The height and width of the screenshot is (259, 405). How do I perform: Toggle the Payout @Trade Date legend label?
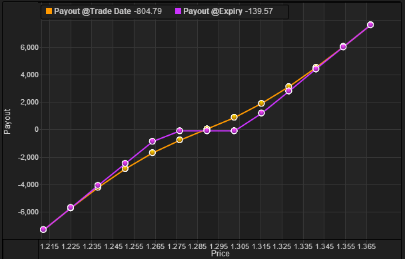point(93,11)
